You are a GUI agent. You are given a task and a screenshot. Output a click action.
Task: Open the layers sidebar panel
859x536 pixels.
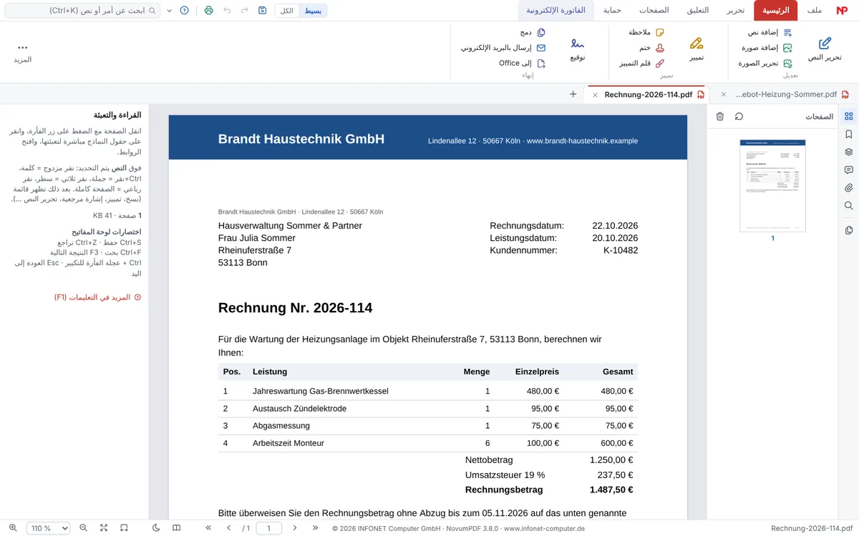(x=849, y=152)
